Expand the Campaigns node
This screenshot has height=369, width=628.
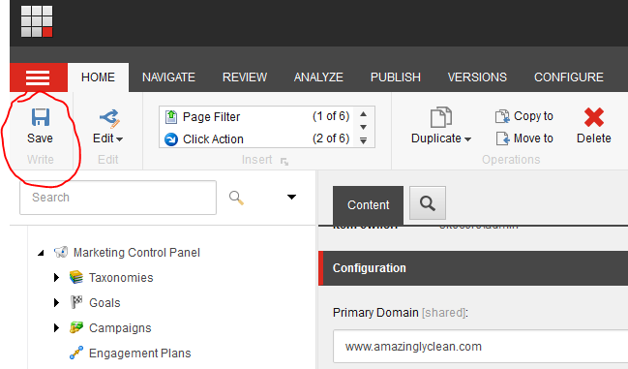tap(56, 328)
